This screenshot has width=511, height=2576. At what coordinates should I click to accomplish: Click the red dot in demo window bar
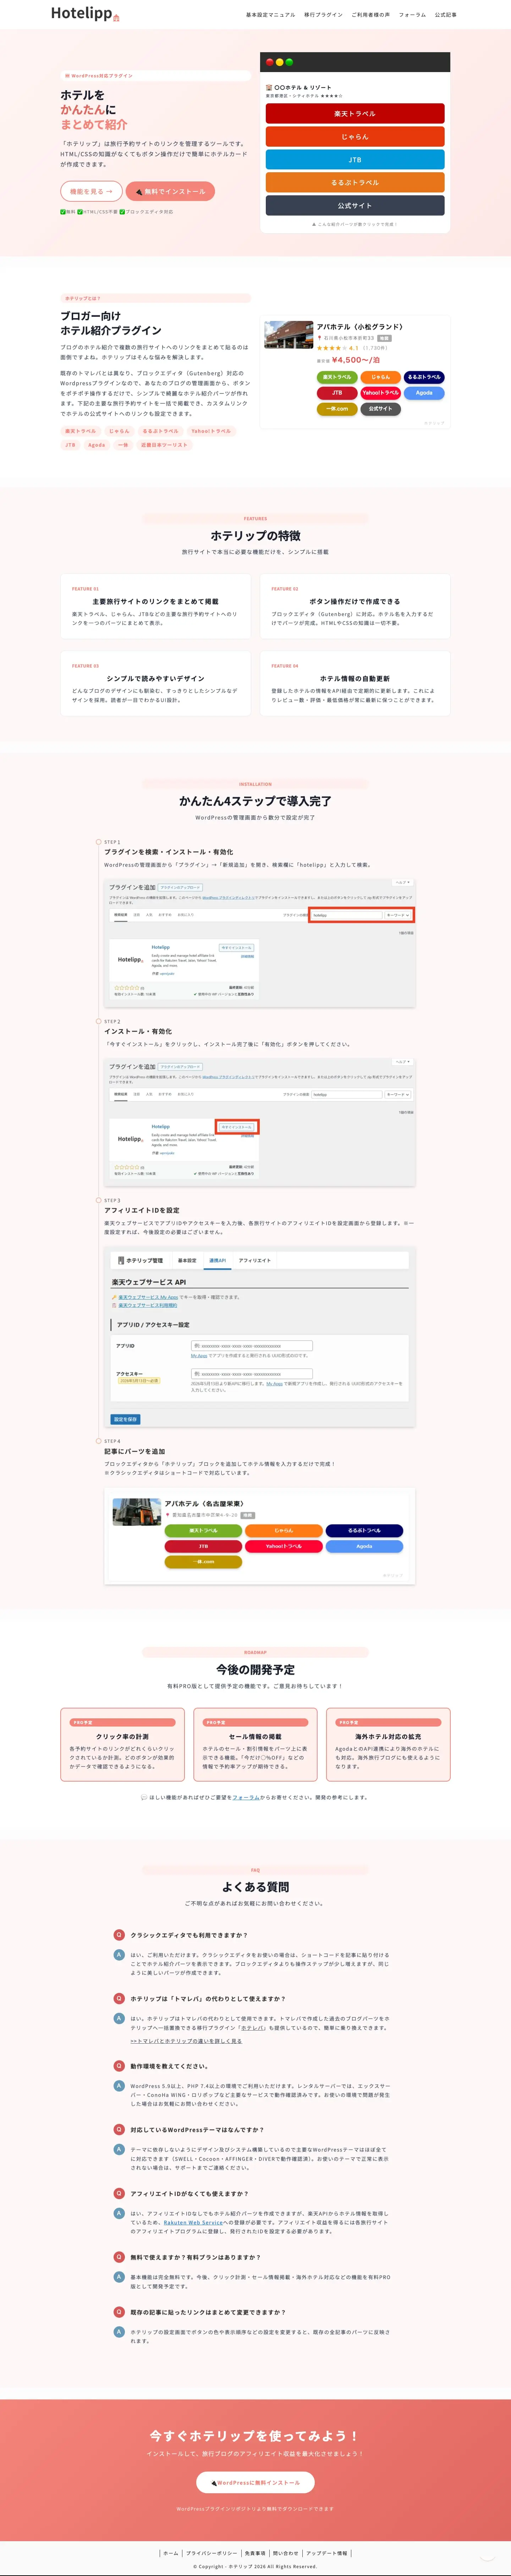[x=270, y=62]
